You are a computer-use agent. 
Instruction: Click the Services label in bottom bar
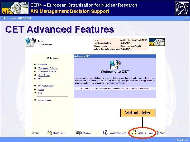35,133
